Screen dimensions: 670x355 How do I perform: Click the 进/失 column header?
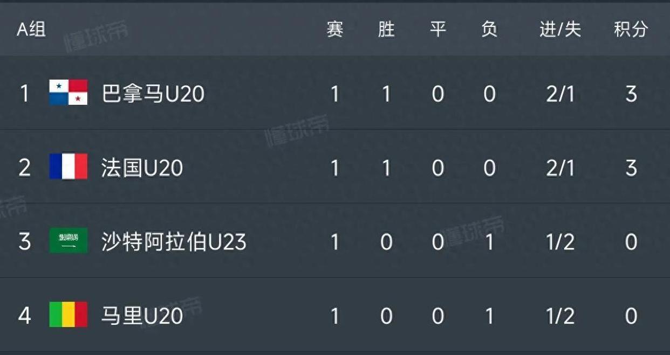(x=560, y=29)
